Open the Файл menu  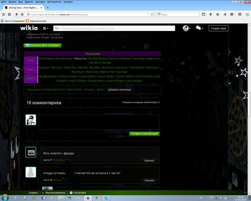[4, 2]
